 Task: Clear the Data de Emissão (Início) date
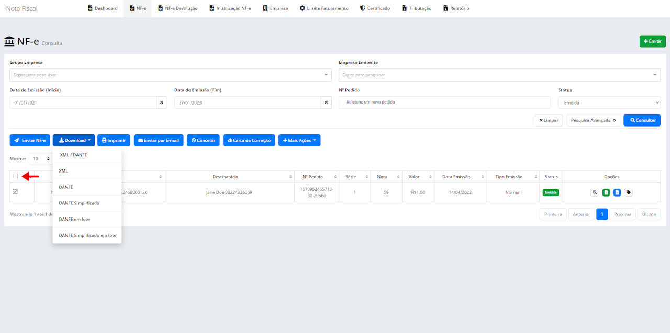click(162, 102)
